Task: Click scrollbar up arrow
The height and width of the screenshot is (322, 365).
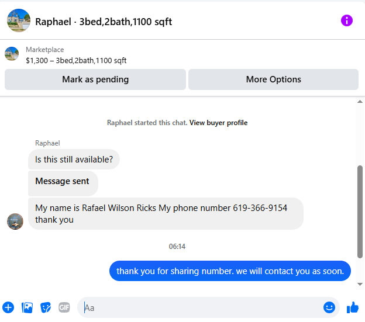Action: pos(360,102)
